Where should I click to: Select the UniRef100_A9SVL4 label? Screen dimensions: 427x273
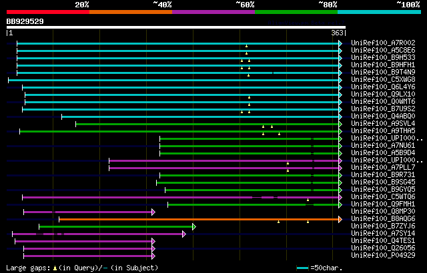click(383, 123)
